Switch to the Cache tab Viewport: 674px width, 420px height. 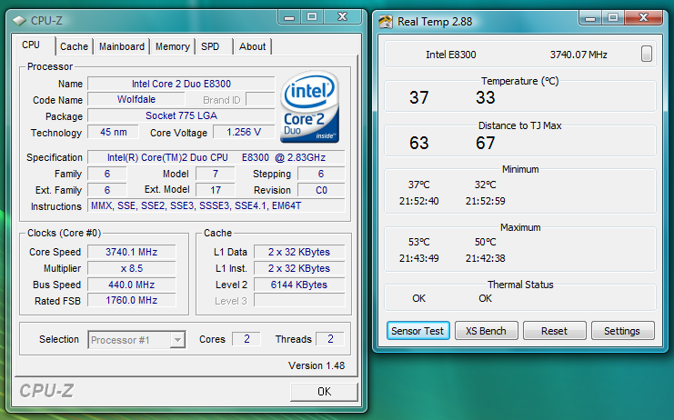pyautogui.click(x=74, y=46)
